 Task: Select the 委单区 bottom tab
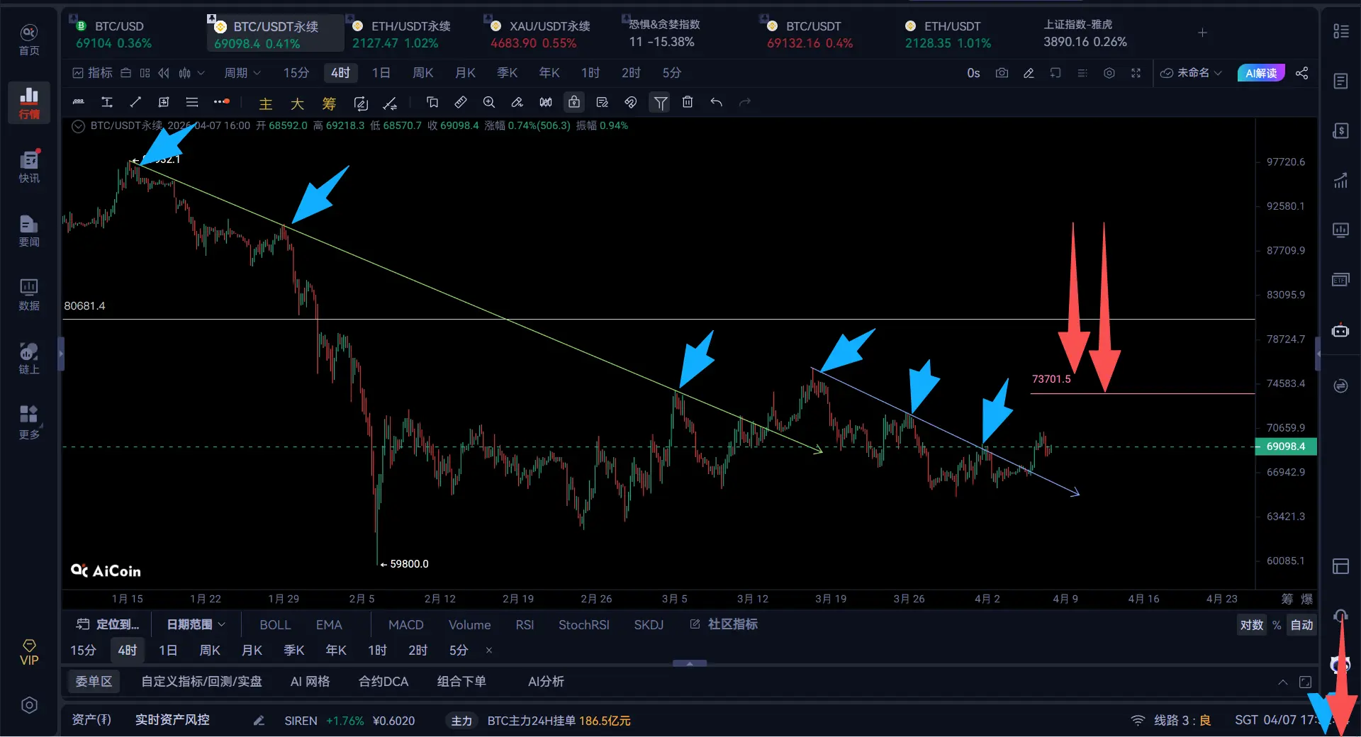click(x=94, y=682)
